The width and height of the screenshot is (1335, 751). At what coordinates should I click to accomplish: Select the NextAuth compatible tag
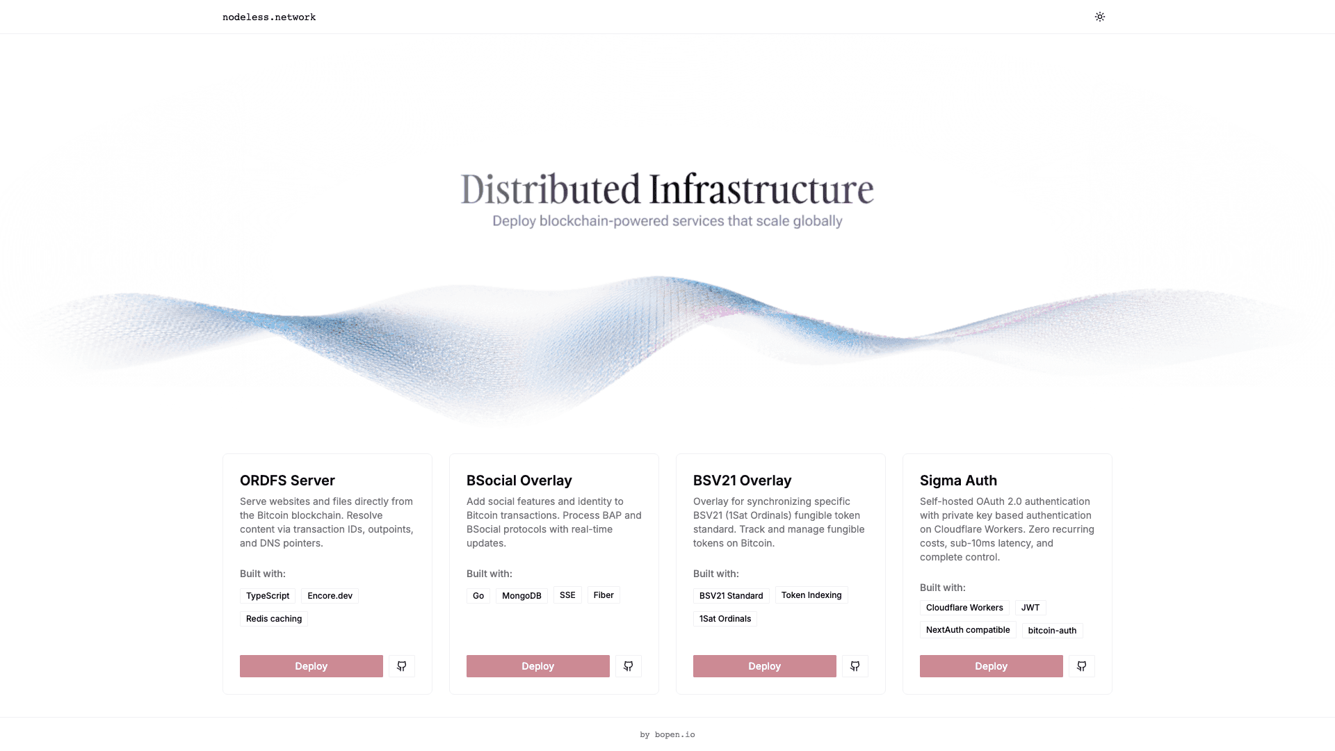click(968, 630)
